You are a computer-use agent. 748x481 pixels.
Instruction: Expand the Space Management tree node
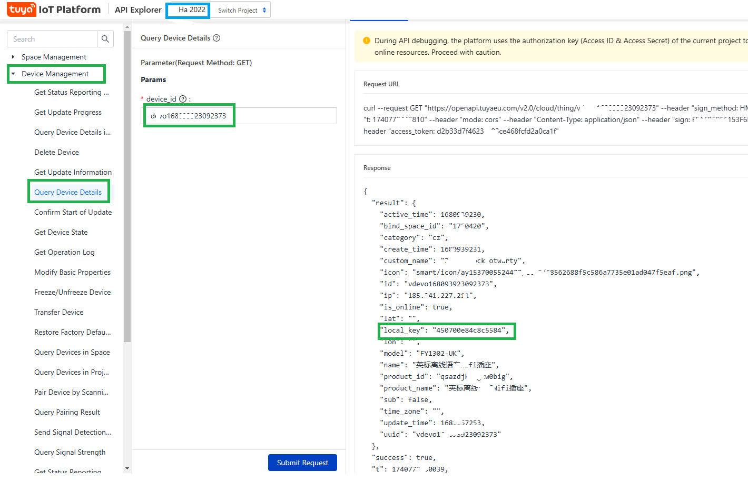[13, 57]
